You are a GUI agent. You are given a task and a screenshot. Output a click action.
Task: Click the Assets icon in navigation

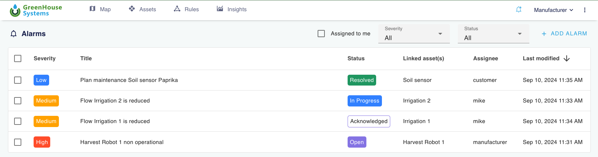[132, 9]
